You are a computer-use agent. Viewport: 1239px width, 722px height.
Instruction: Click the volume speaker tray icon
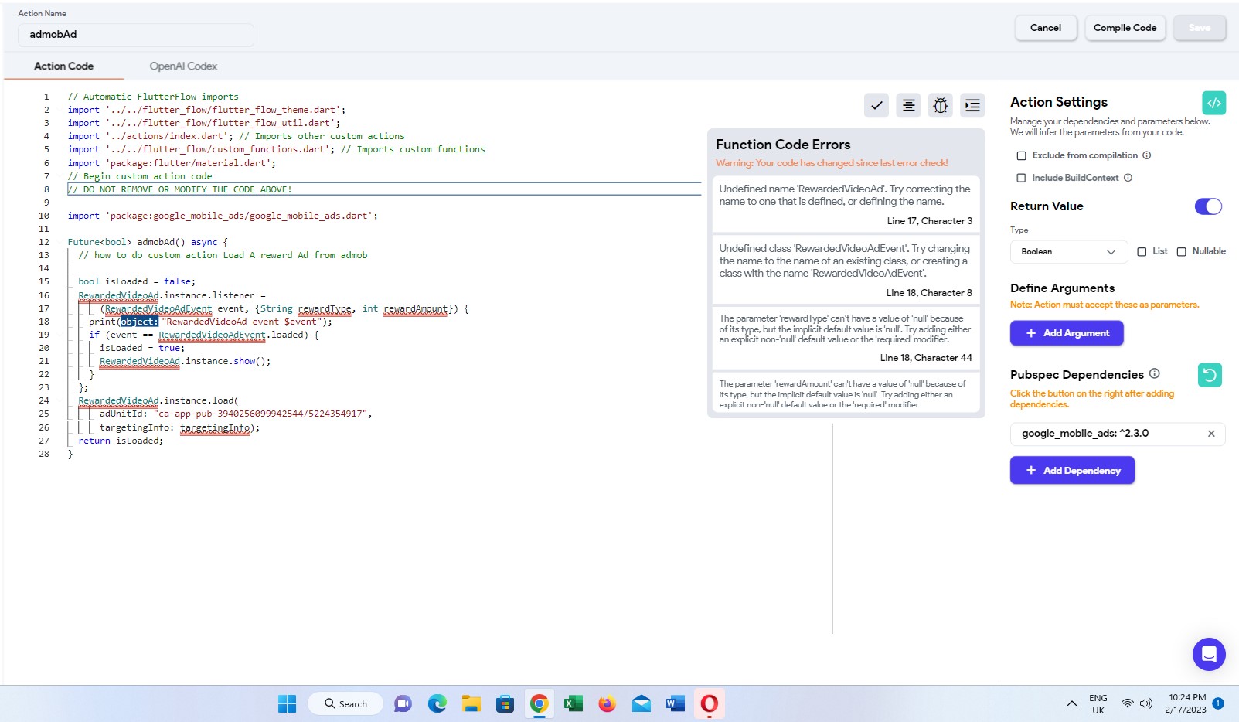(x=1146, y=703)
